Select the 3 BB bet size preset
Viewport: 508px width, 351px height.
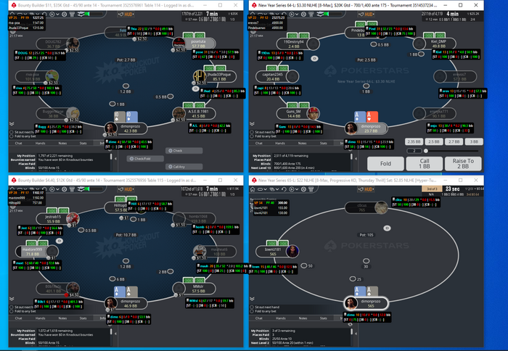pyautogui.click(x=474, y=141)
